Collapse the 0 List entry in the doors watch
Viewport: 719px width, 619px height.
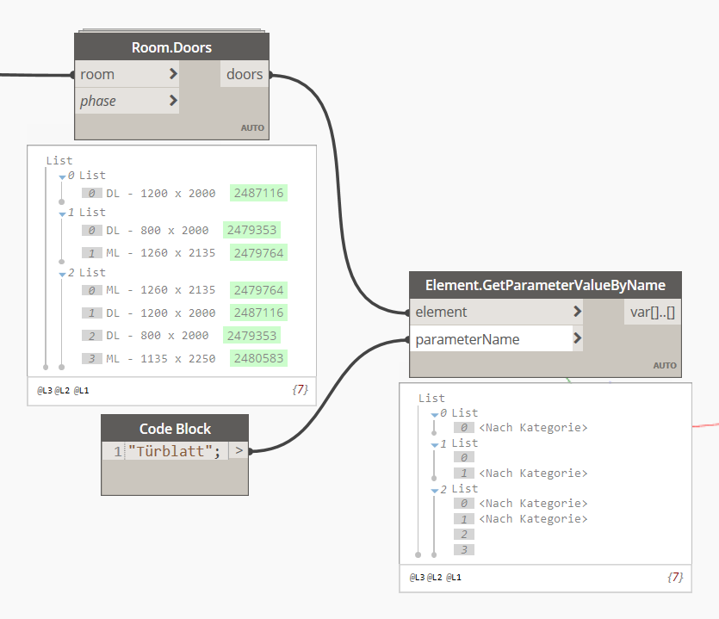(62, 175)
